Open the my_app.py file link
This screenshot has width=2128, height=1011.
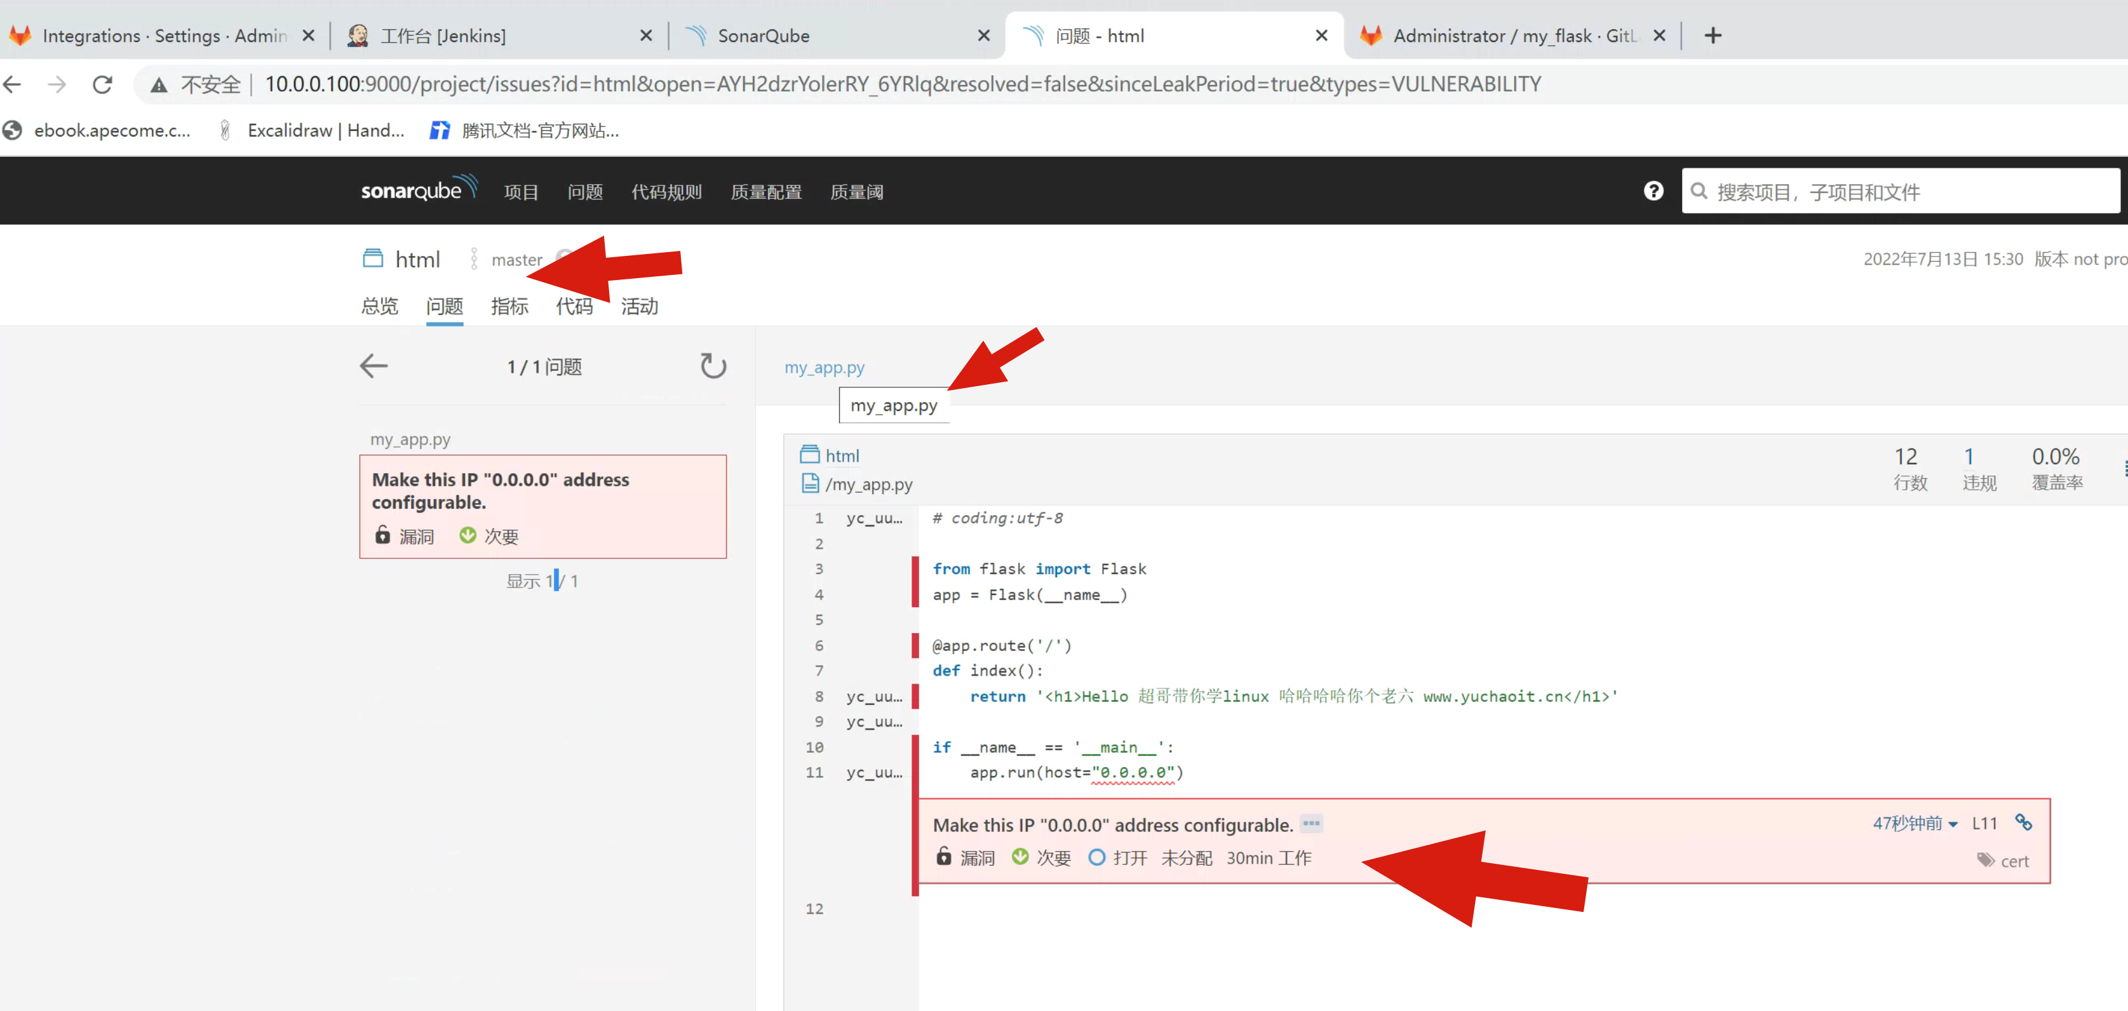click(x=824, y=366)
